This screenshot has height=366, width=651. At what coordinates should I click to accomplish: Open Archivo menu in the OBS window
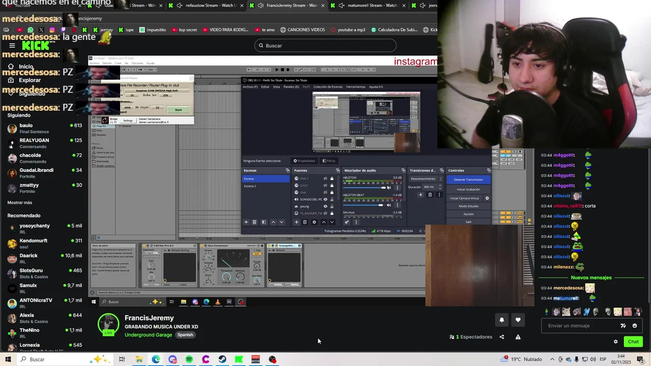point(250,87)
